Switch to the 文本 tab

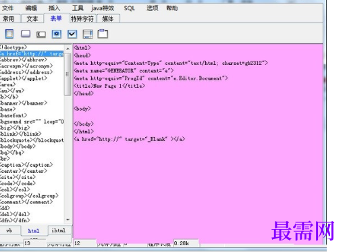click(x=32, y=19)
